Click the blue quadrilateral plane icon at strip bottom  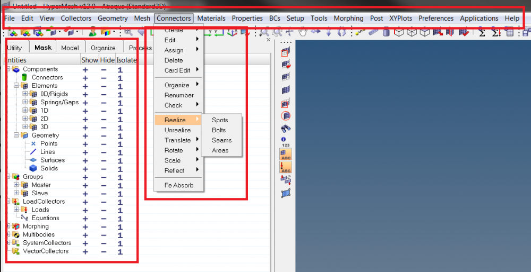(286, 194)
